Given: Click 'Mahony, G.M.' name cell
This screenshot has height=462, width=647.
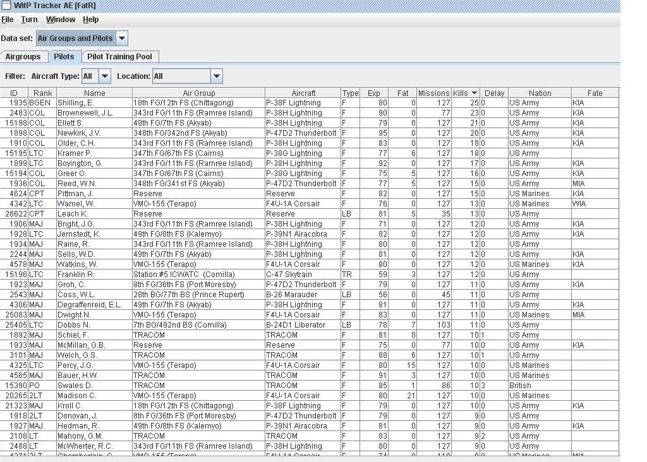Looking at the screenshot, I should point(95,436).
